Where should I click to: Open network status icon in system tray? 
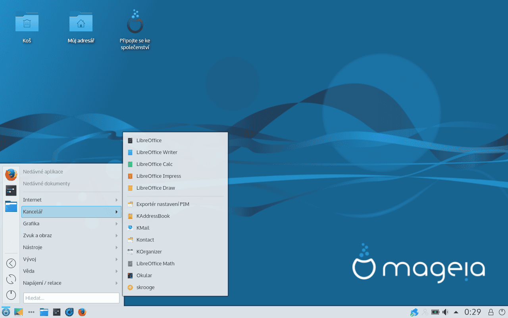coord(414,312)
